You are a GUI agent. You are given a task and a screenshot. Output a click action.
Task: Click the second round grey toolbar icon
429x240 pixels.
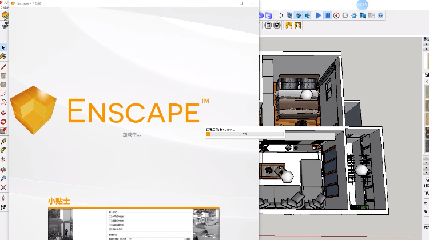coord(277,25)
